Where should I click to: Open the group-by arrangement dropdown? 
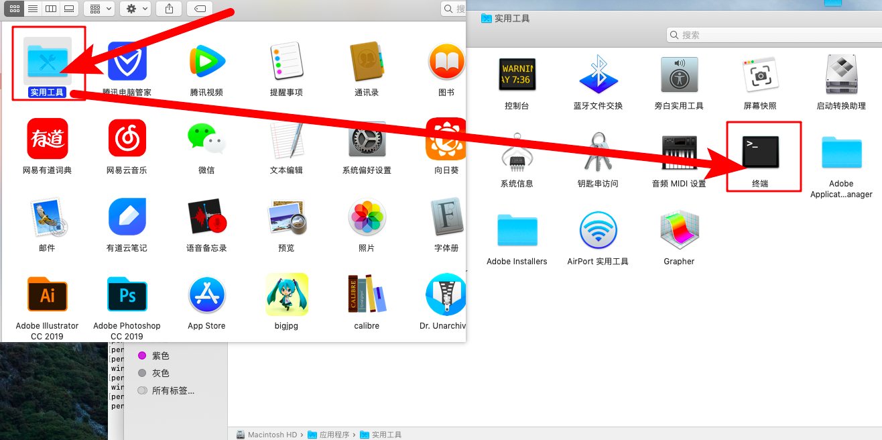[100, 9]
